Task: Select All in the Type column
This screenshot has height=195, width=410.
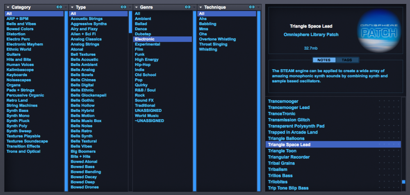Action: [98, 14]
